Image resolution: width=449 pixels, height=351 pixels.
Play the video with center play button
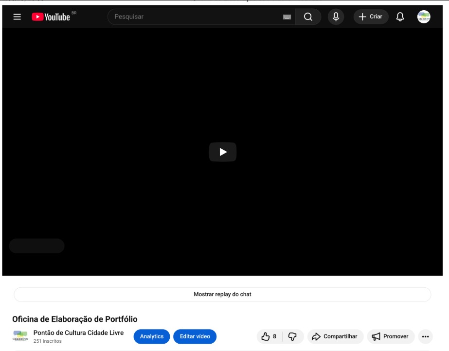223,152
